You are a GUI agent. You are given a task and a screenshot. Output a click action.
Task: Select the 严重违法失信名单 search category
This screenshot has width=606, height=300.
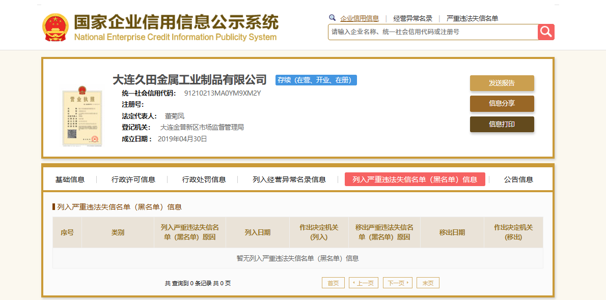click(x=472, y=18)
